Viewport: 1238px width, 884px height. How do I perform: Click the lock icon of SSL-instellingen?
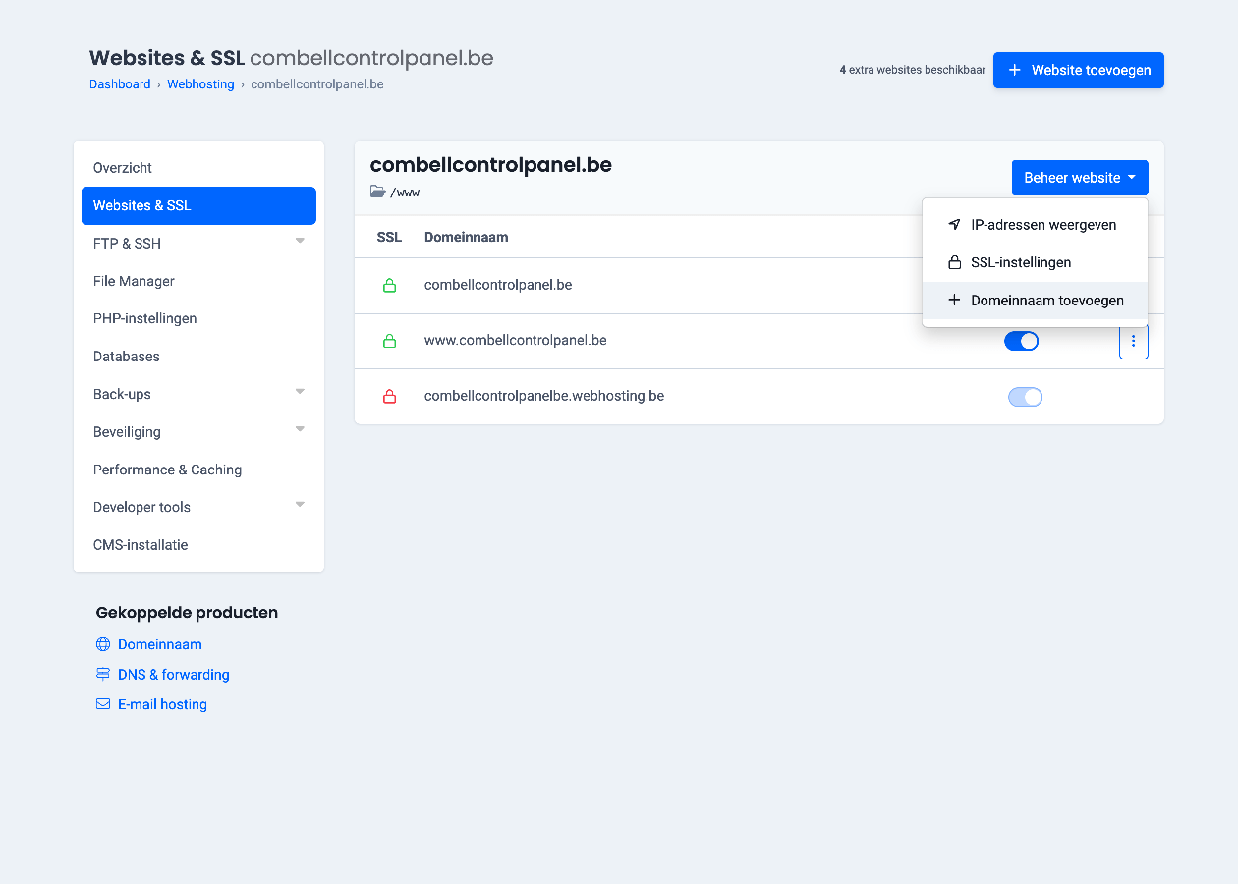[954, 262]
